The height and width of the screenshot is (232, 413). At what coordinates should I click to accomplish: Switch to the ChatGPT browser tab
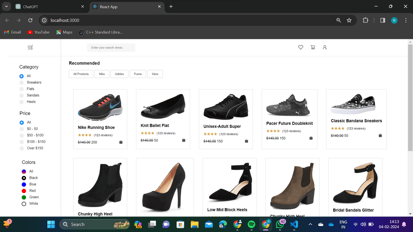[50, 7]
